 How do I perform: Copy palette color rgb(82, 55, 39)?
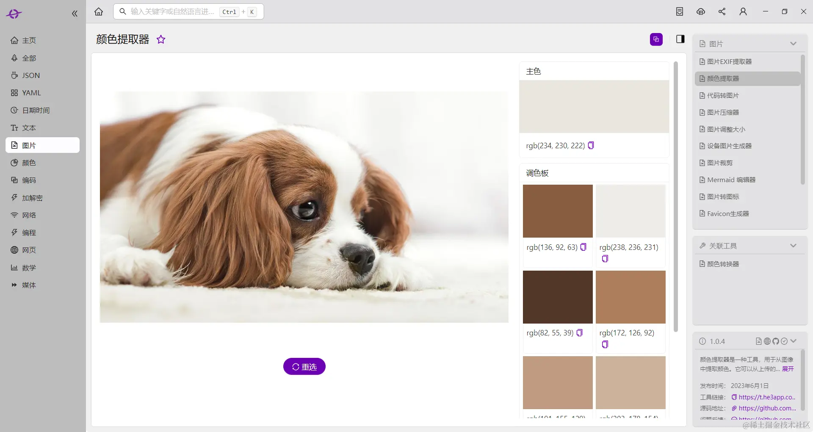(580, 332)
